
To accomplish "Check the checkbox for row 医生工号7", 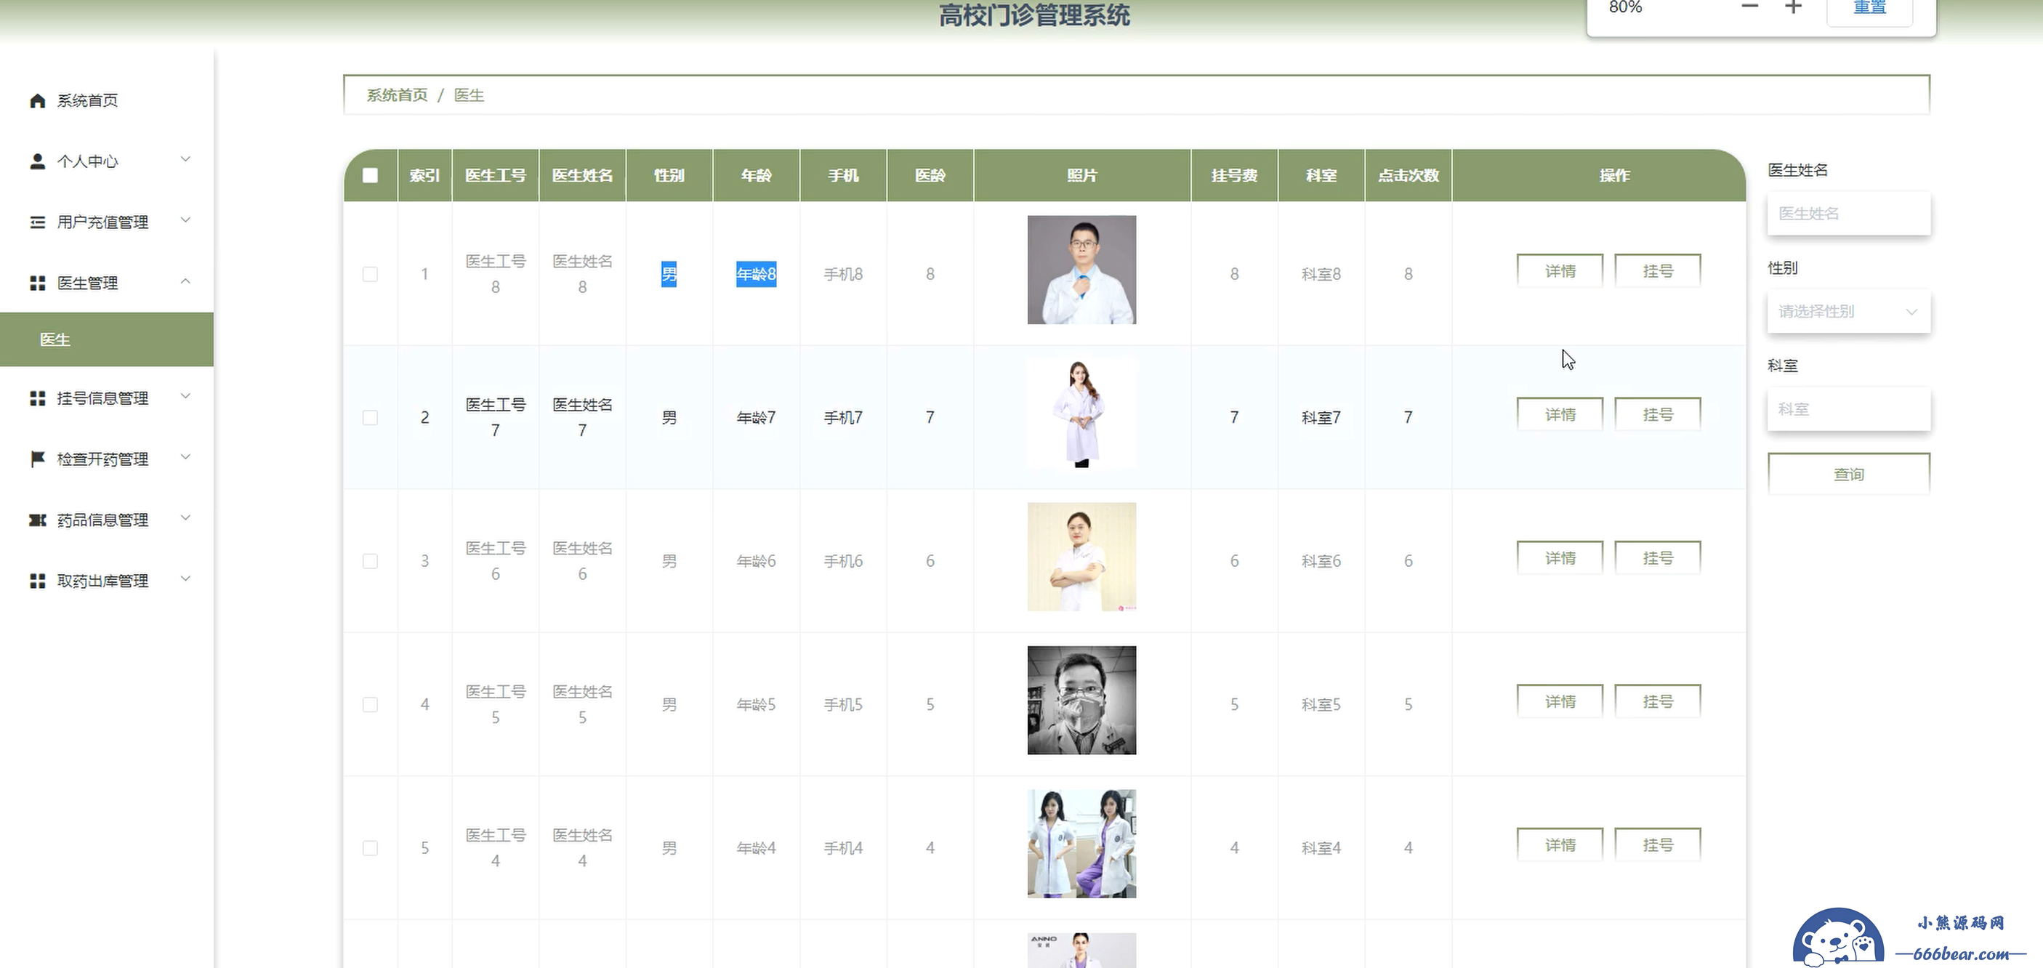I will click(371, 418).
